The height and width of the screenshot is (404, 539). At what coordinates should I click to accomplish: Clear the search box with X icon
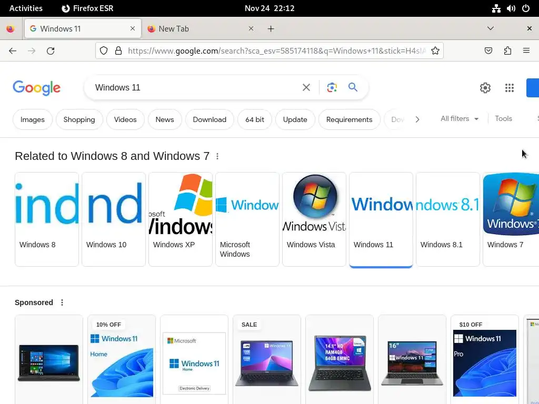306,88
